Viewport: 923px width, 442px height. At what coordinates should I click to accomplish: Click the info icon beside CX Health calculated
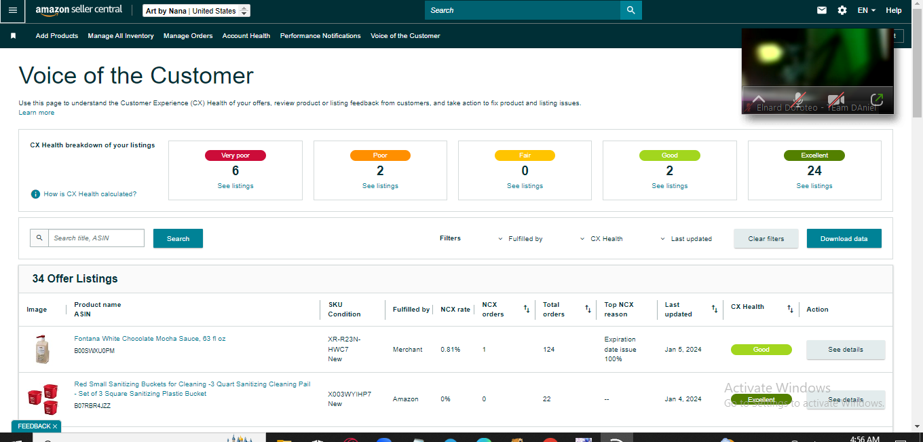(x=36, y=194)
